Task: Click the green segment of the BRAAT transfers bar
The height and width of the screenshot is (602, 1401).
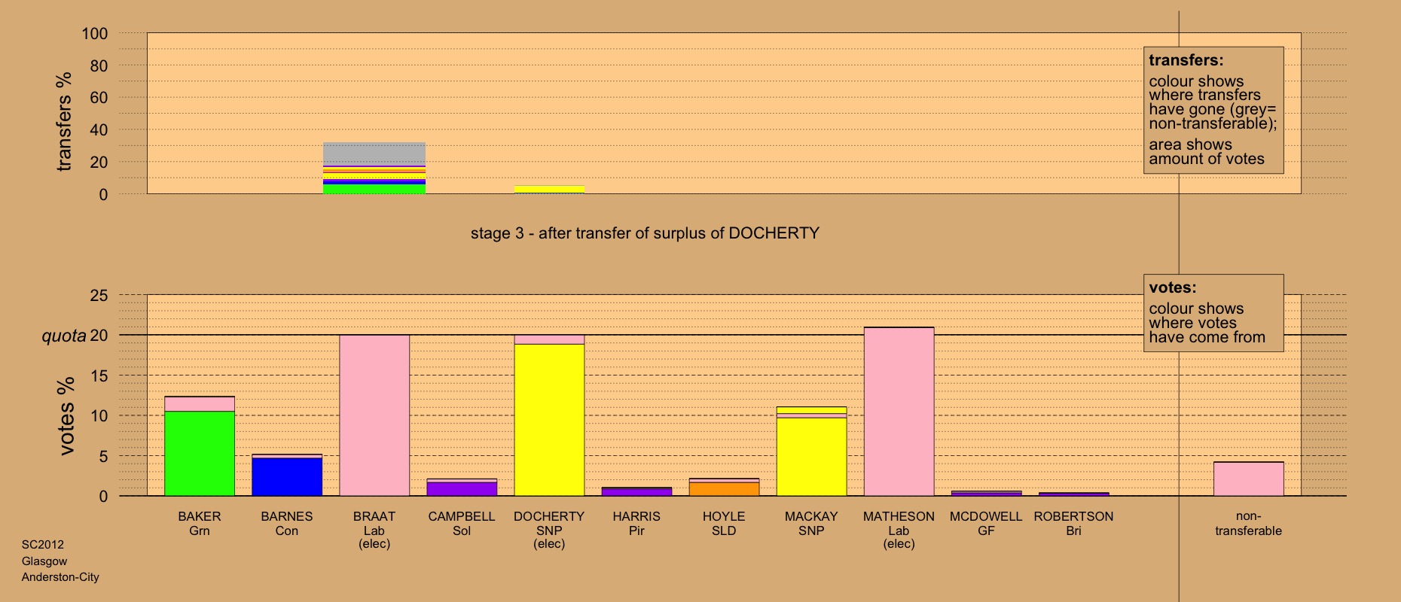Action: pos(374,190)
